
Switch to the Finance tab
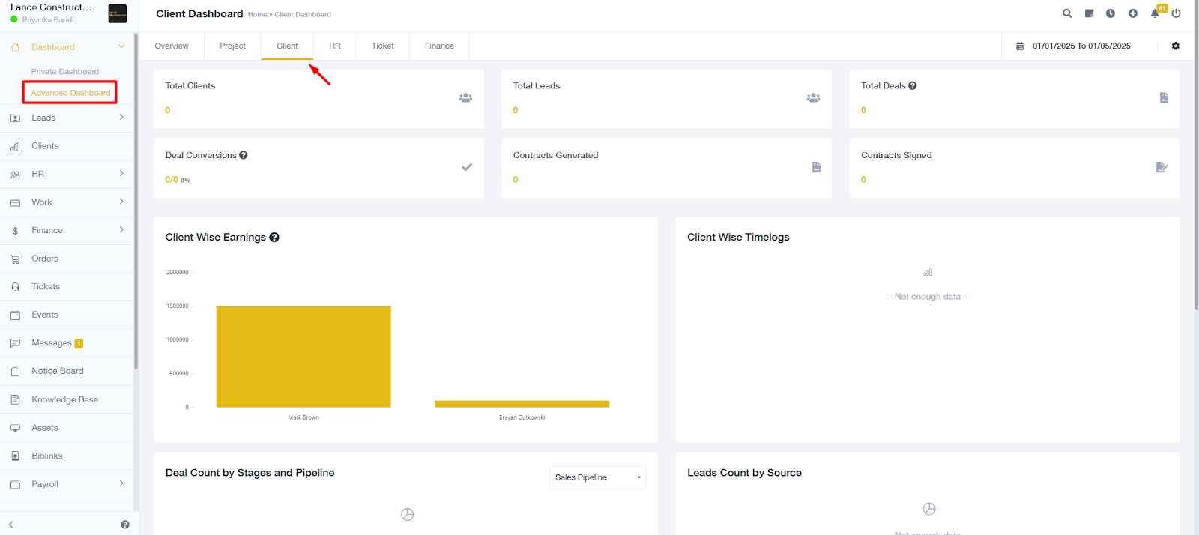click(439, 46)
